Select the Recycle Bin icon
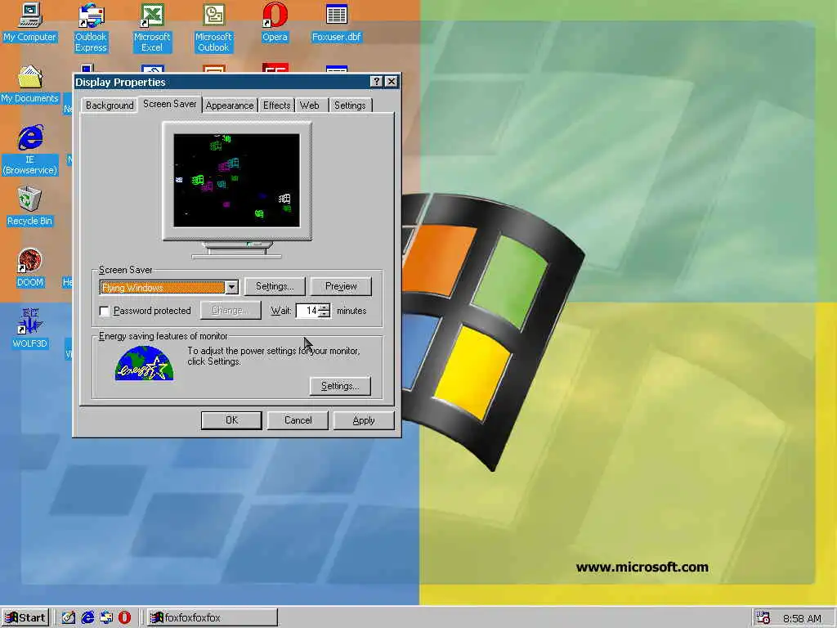This screenshot has height=628, width=837. pyautogui.click(x=30, y=207)
